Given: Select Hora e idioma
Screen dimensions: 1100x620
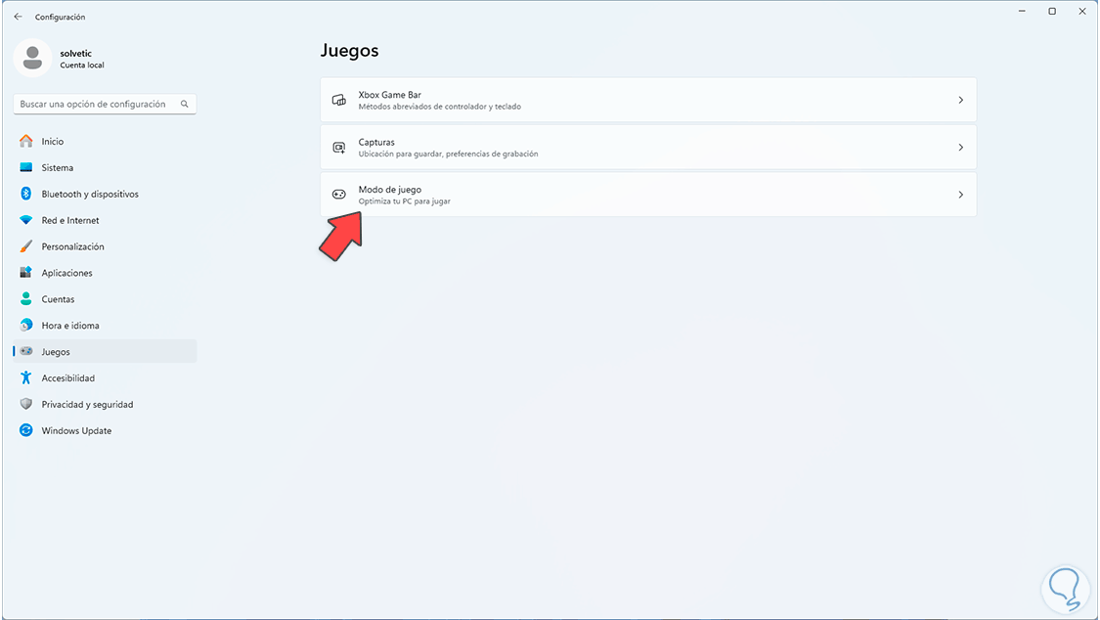Looking at the screenshot, I should click(106, 326).
